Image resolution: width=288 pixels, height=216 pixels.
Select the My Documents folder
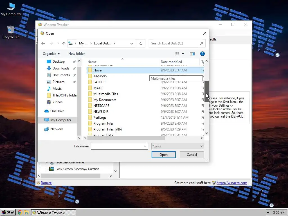(x=145, y=100)
